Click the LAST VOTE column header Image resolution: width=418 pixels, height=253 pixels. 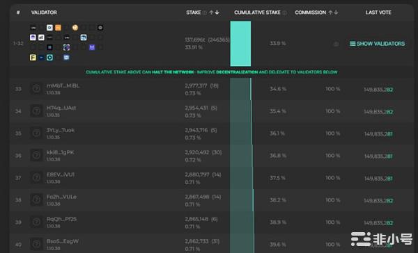[378, 13]
